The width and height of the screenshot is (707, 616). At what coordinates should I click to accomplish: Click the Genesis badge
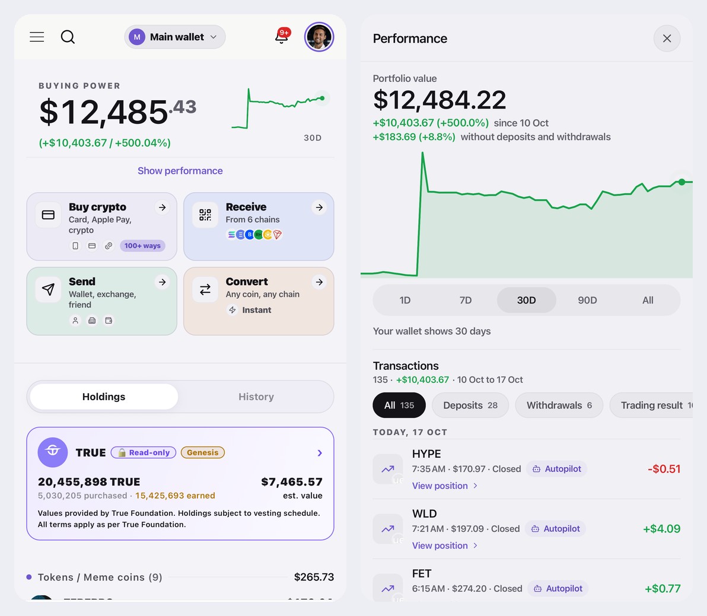pyautogui.click(x=202, y=452)
